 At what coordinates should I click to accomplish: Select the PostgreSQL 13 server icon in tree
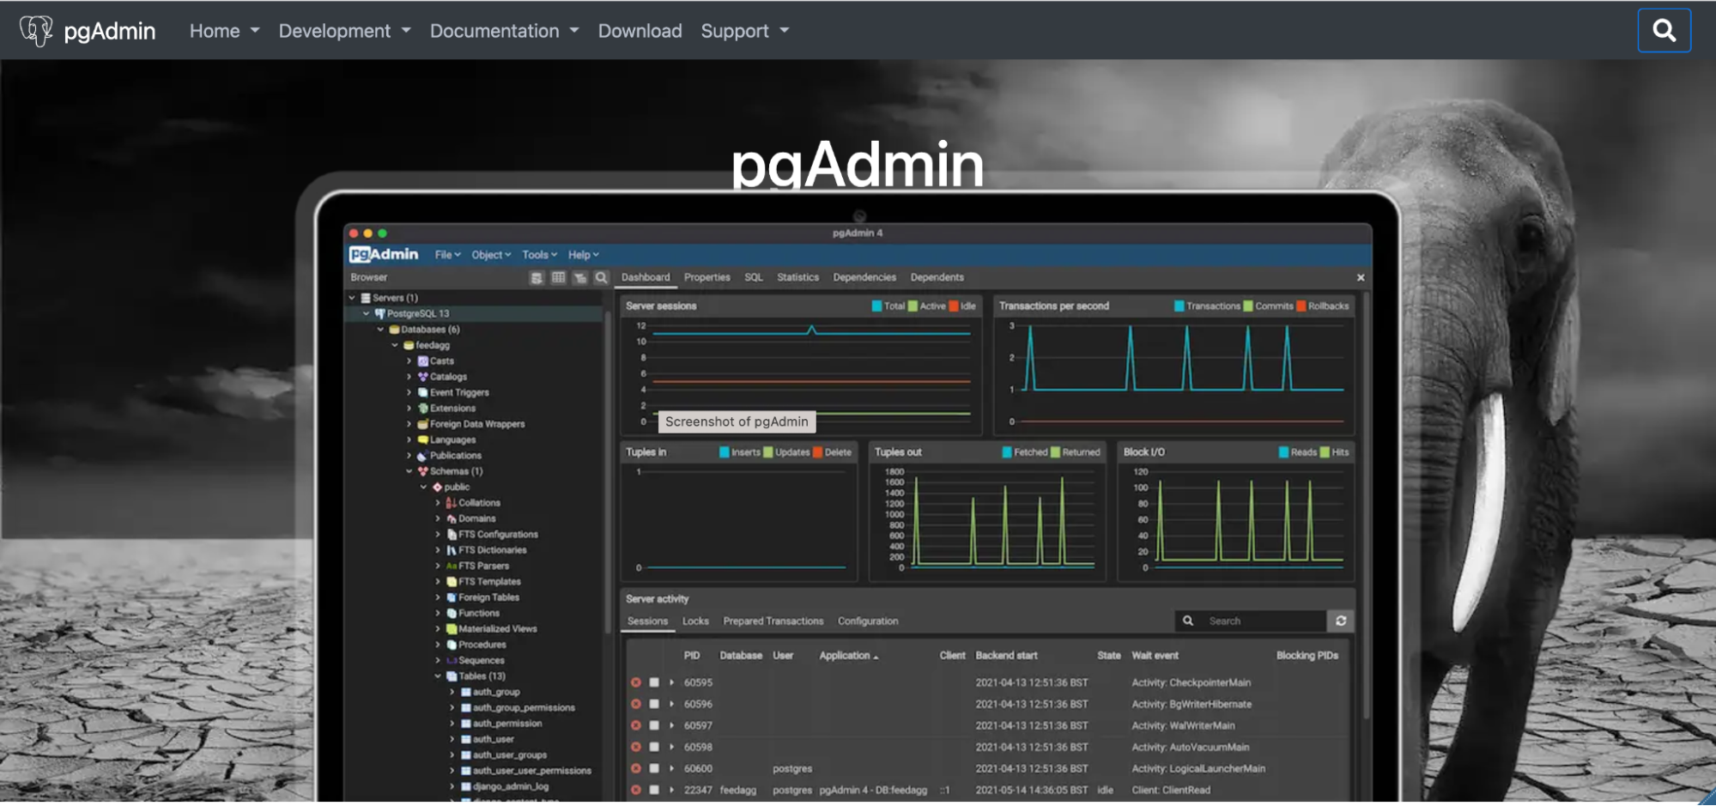click(x=379, y=313)
